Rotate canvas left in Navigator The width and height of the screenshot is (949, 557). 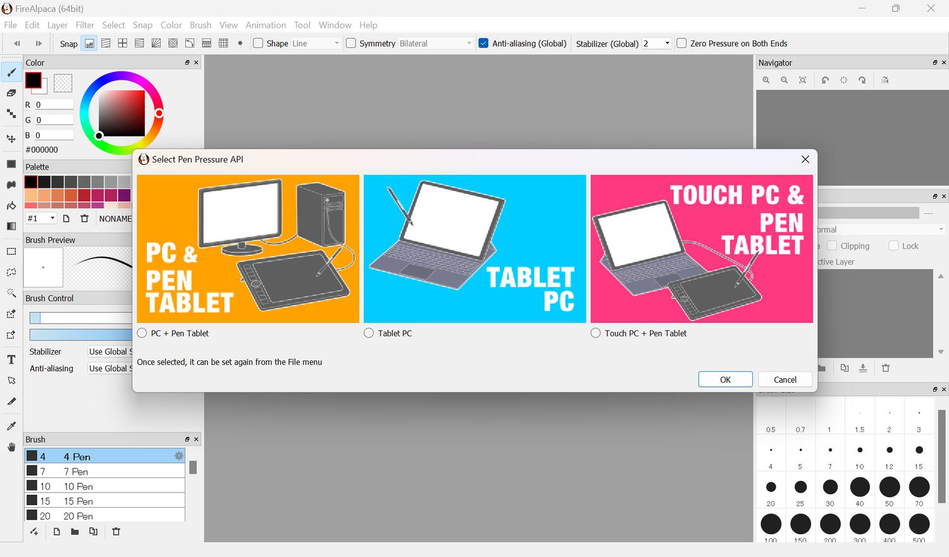pyautogui.click(x=825, y=80)
